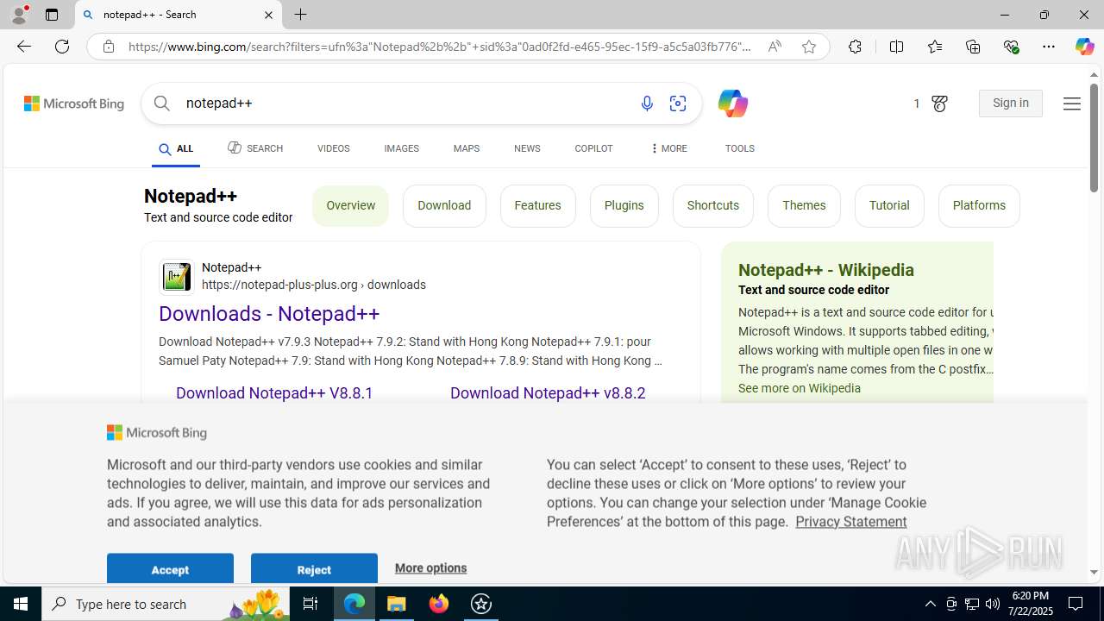Open tab actions menu icon
Screen dimensions: 1104x621
pyautogui.click(x=52, y=15)
